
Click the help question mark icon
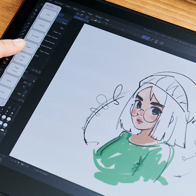click(161, 43)
